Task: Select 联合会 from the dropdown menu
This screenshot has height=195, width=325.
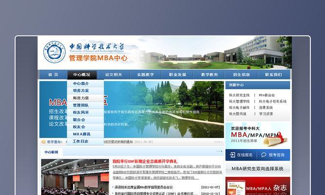Action: [85, 120]
